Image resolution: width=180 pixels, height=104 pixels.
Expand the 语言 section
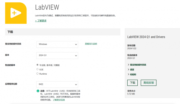131,70
